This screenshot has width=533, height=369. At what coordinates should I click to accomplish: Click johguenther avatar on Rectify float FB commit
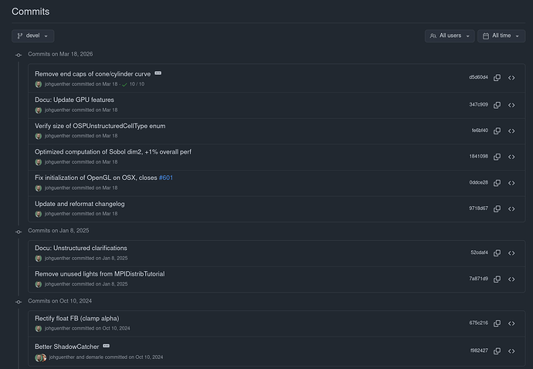pyautogui.click(x=39, y=329)
